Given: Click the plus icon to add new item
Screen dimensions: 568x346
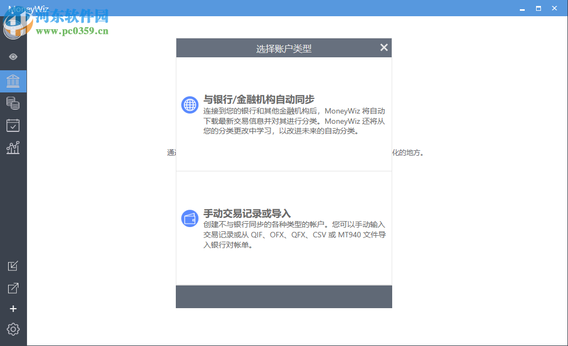Looking at the screenshot, I should click(x=13, y=309).
